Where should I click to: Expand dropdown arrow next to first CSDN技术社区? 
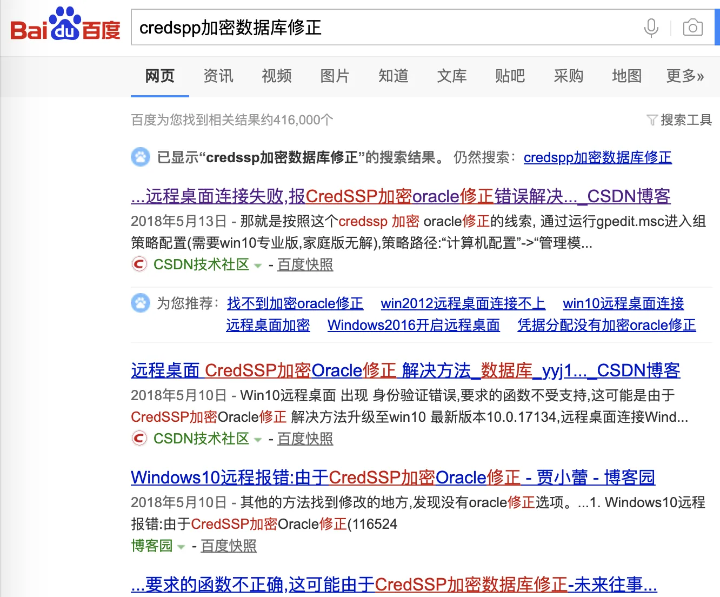[258, 266]
